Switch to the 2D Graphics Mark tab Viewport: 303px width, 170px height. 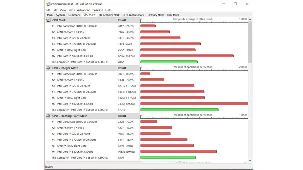(x=109, y=15)
